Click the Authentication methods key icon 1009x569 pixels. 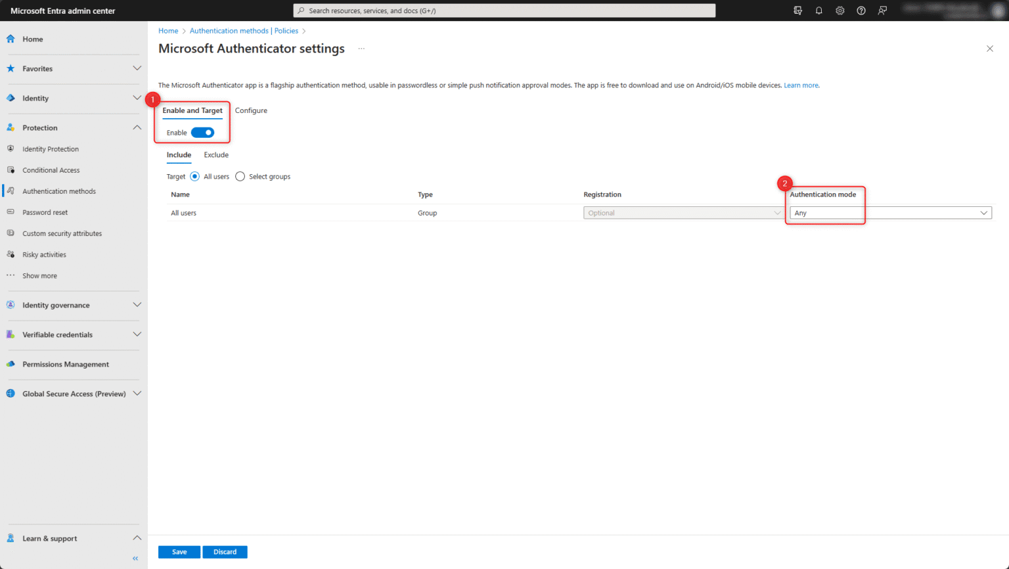tap(11, 191)
